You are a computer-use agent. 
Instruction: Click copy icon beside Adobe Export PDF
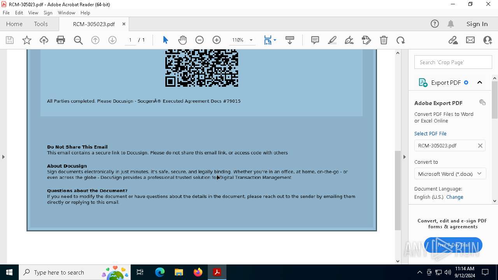point(482,102)
